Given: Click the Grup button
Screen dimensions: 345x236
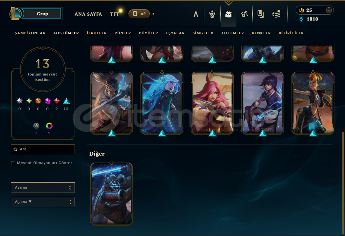Looking at the screenshot, I should coord(42,14).
